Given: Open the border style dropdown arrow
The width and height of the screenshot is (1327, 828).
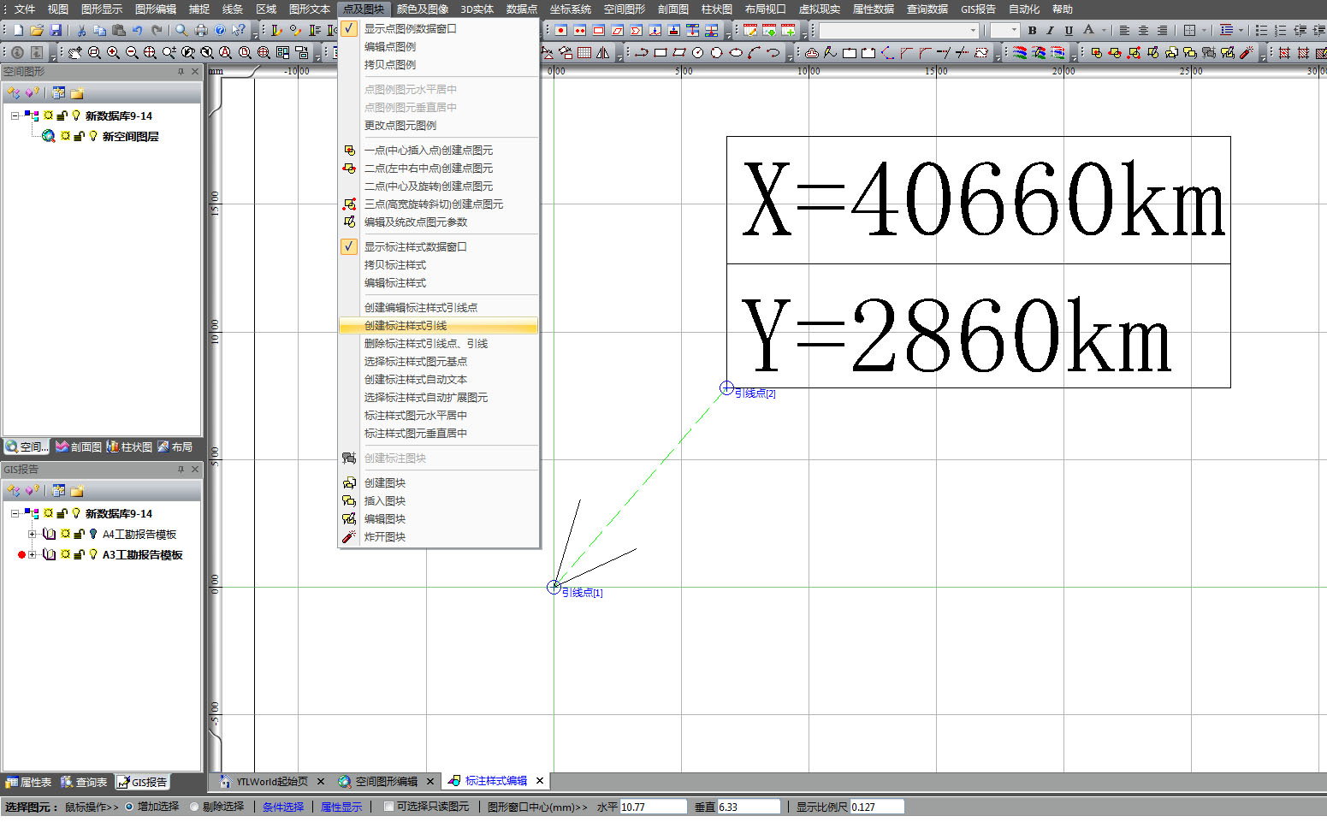Looking at the screenshot, I should [x=1205, y=30].
